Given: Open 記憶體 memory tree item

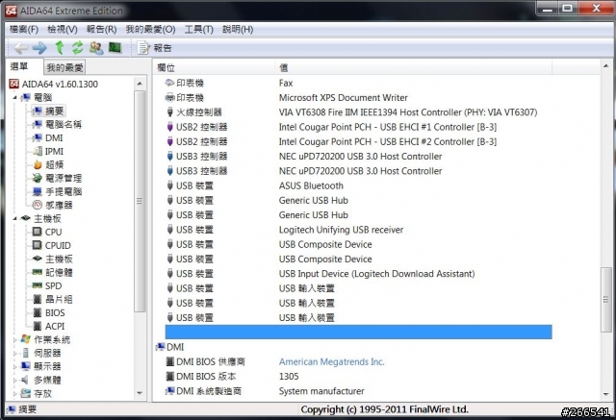Looking at the screenshot, I should [x=53, y=272].
